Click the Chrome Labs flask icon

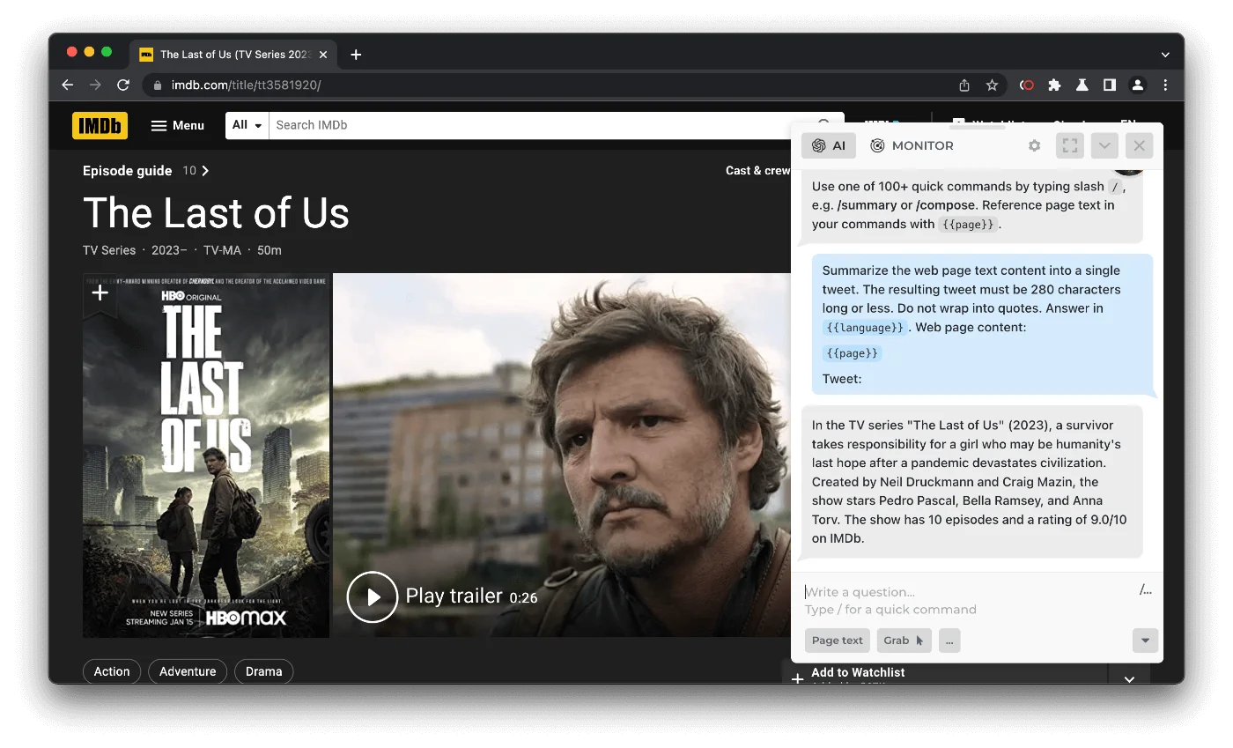pyautogui.click(x=1082, y=85)
